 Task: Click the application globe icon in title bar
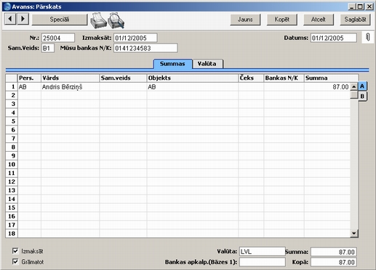(7, 7)
